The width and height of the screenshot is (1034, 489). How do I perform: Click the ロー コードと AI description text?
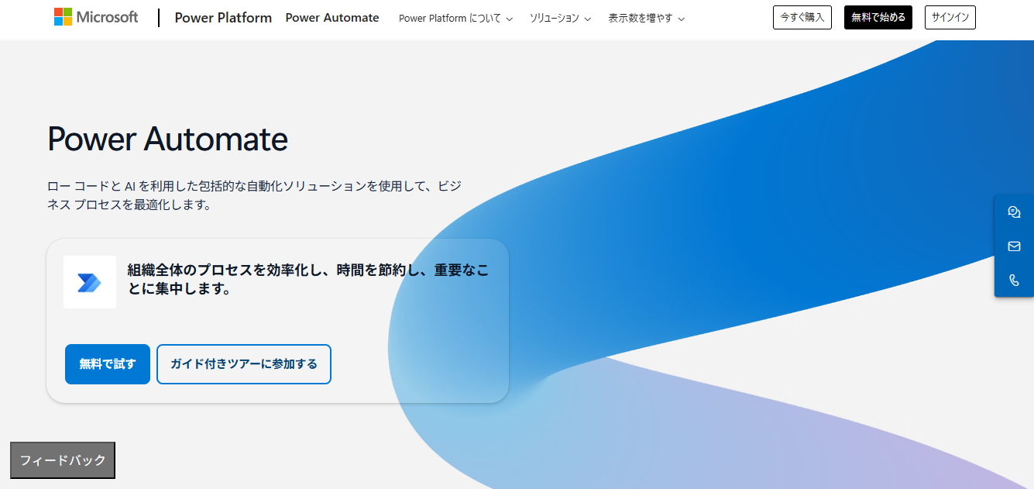[254, 195]
